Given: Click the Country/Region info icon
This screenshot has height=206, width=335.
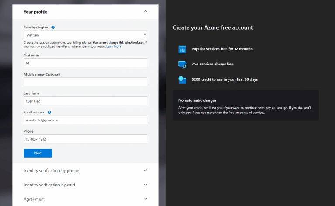Looking at the screenshot, I should point(53,27).
